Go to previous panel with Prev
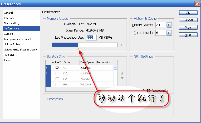The width and height of the screenshot is (201, 123). (x=188, y=28)
